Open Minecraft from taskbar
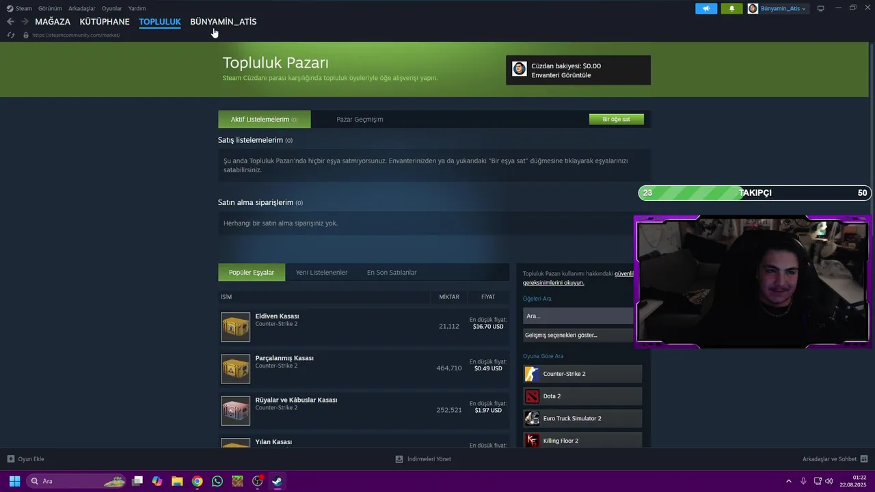Viewport: 875px width, 492px height. point(237,481)
